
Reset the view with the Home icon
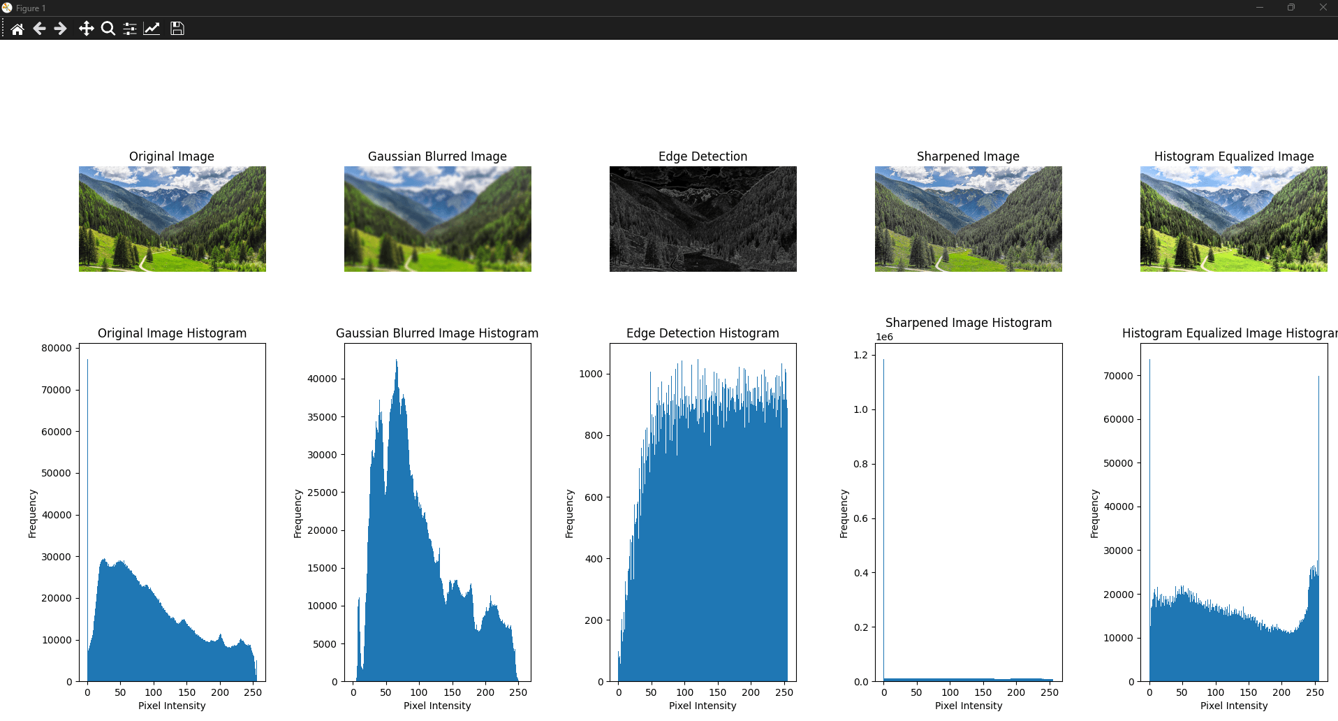(17, 29)
